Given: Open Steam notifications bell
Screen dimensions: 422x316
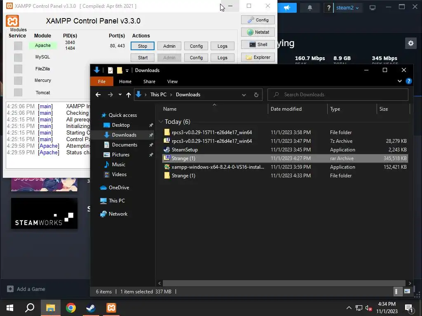Looking at the screenshot, I should tap(310, 7).
